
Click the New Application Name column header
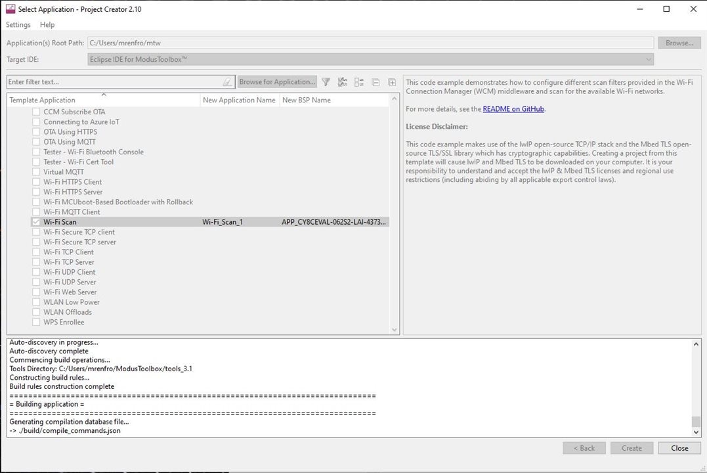click(239, 100)
